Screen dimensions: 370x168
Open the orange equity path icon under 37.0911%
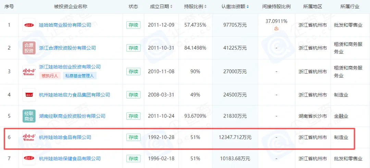coord(276,29)
